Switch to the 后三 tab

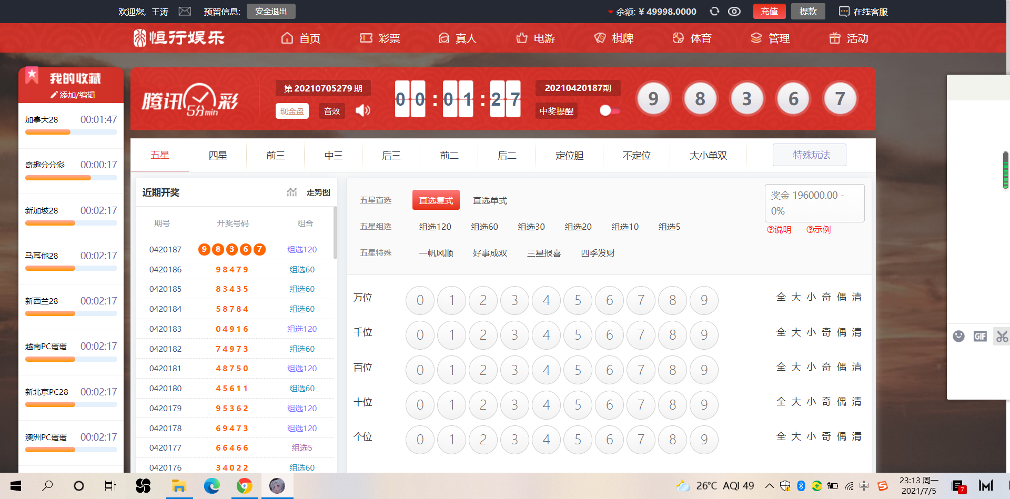pyautogui.click(x=391, y=155)
